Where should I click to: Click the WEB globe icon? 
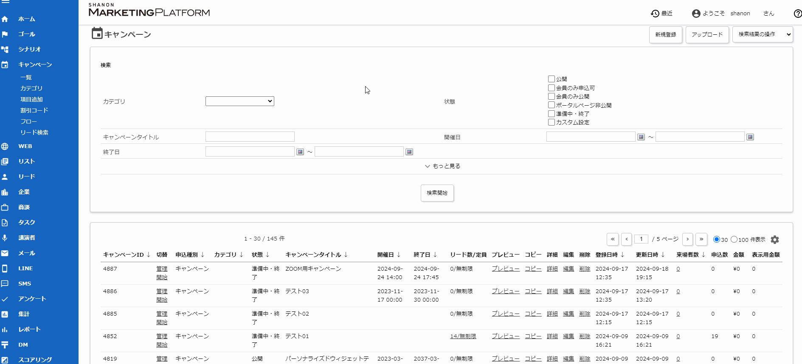[5, 146]
